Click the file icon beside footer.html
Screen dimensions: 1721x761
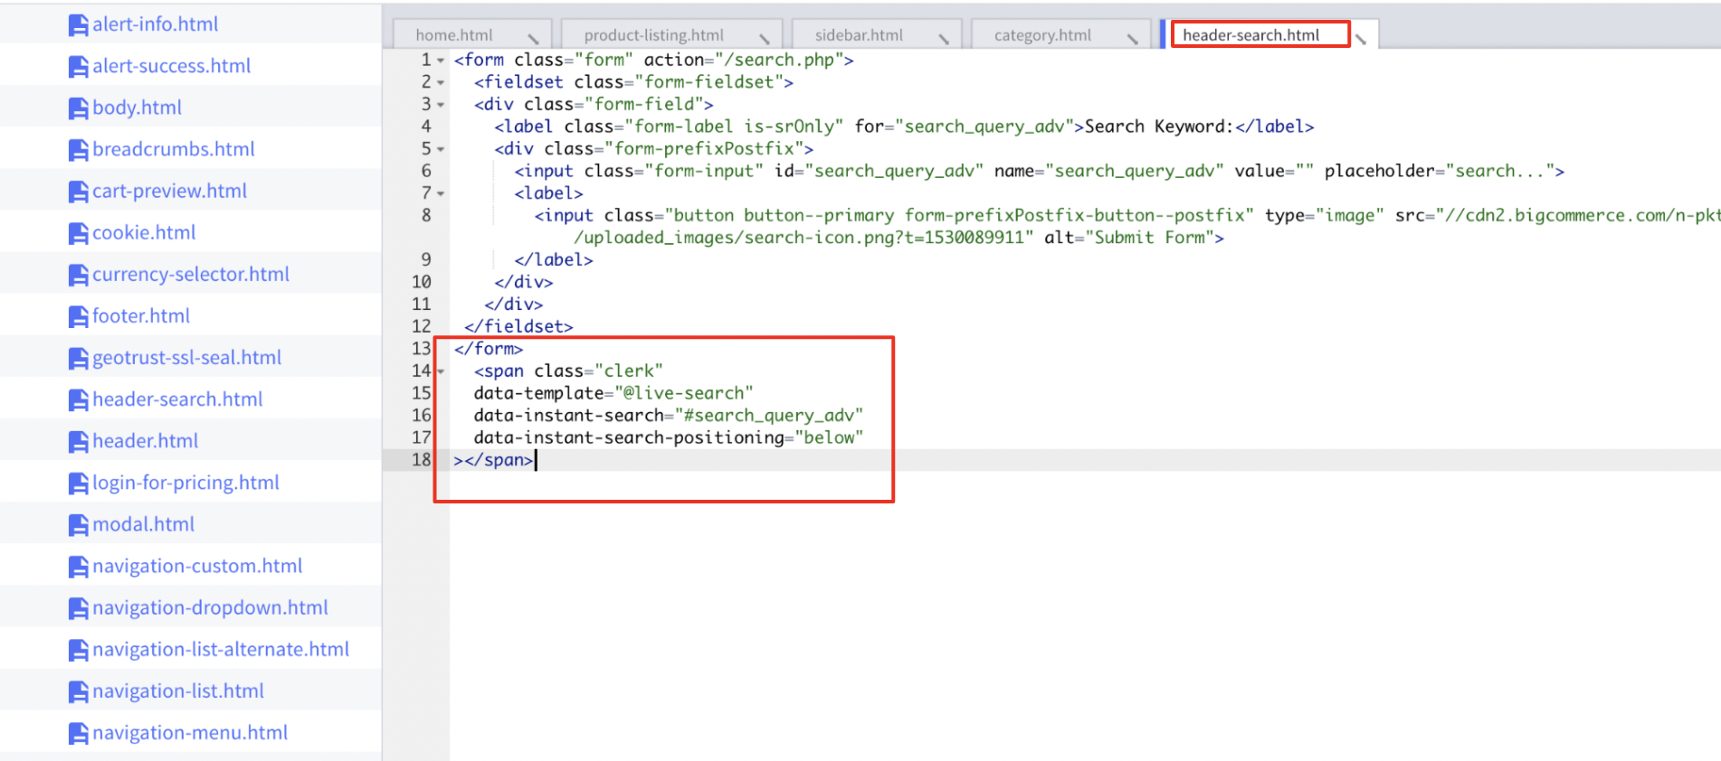(79, 316)
